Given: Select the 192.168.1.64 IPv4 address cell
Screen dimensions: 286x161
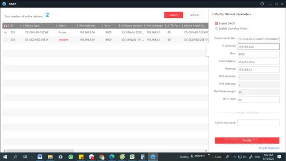Looking at the screenshot, I should click(87, 40).
